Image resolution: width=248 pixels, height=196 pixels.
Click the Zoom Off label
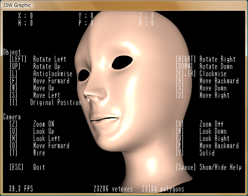(x=211, y=124)
